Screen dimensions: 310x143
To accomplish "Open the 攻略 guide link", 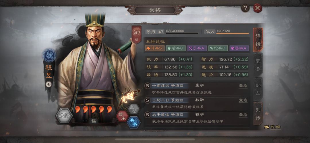I will tap(273, 127).
